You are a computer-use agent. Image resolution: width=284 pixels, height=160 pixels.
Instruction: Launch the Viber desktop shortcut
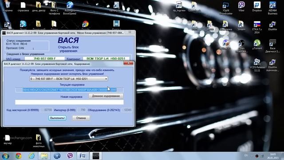[241, 7]
